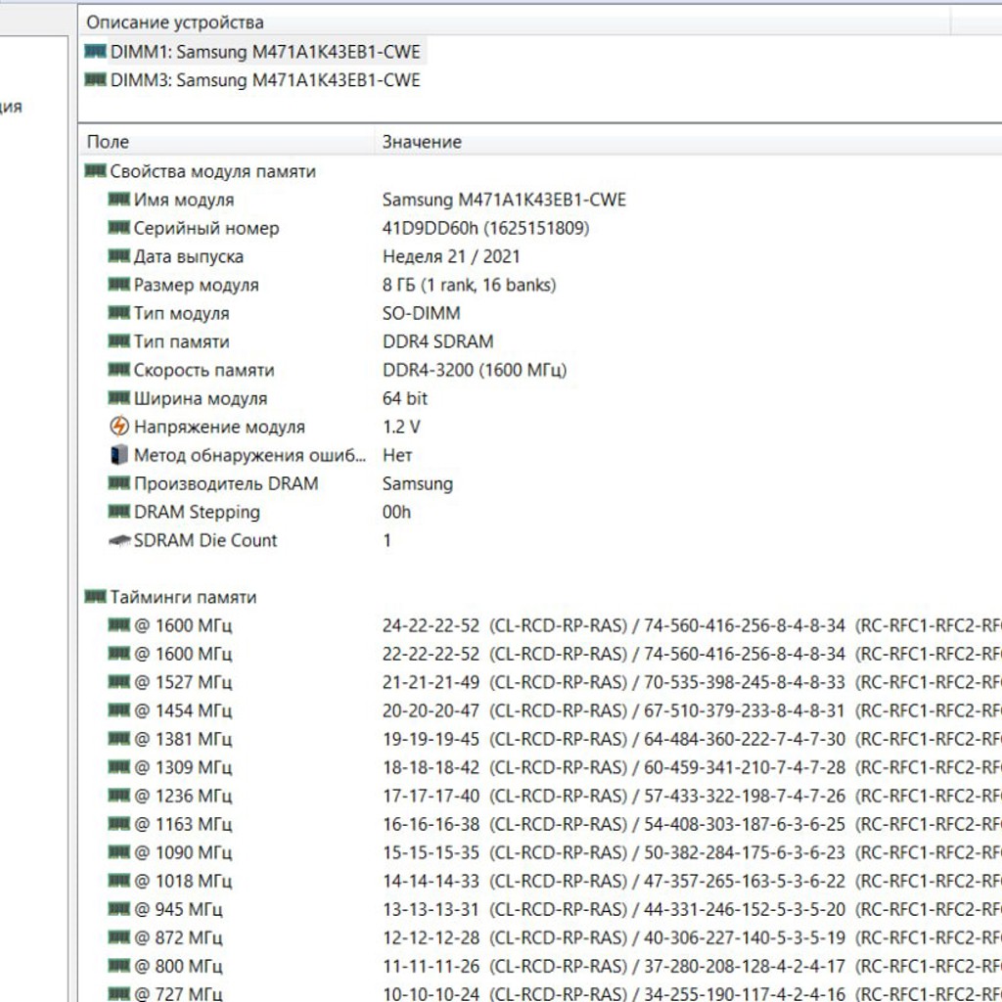Select the Тайминги памяти group row

pos(170,597)
